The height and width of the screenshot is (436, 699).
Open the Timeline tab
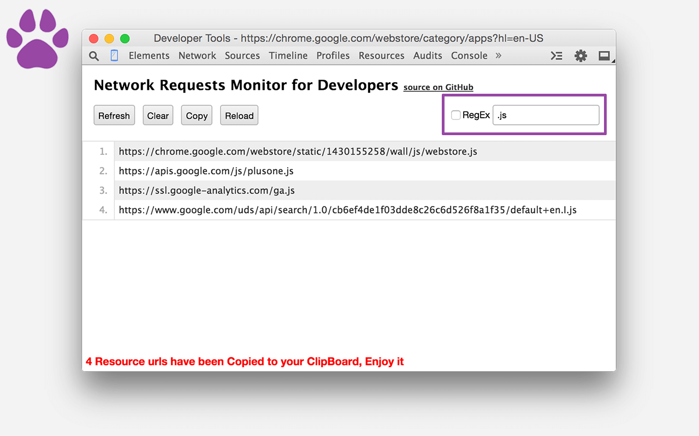click(288, 56)
